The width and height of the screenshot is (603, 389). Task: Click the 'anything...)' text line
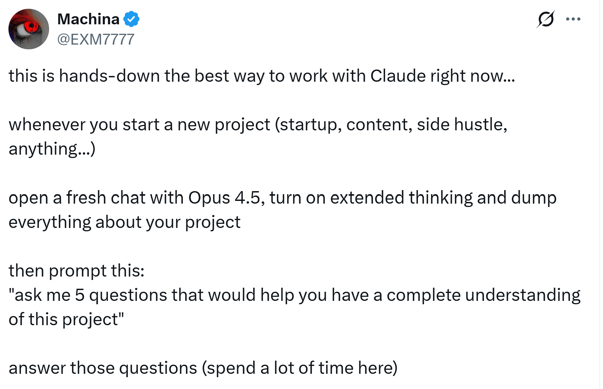tap(52, 149)
